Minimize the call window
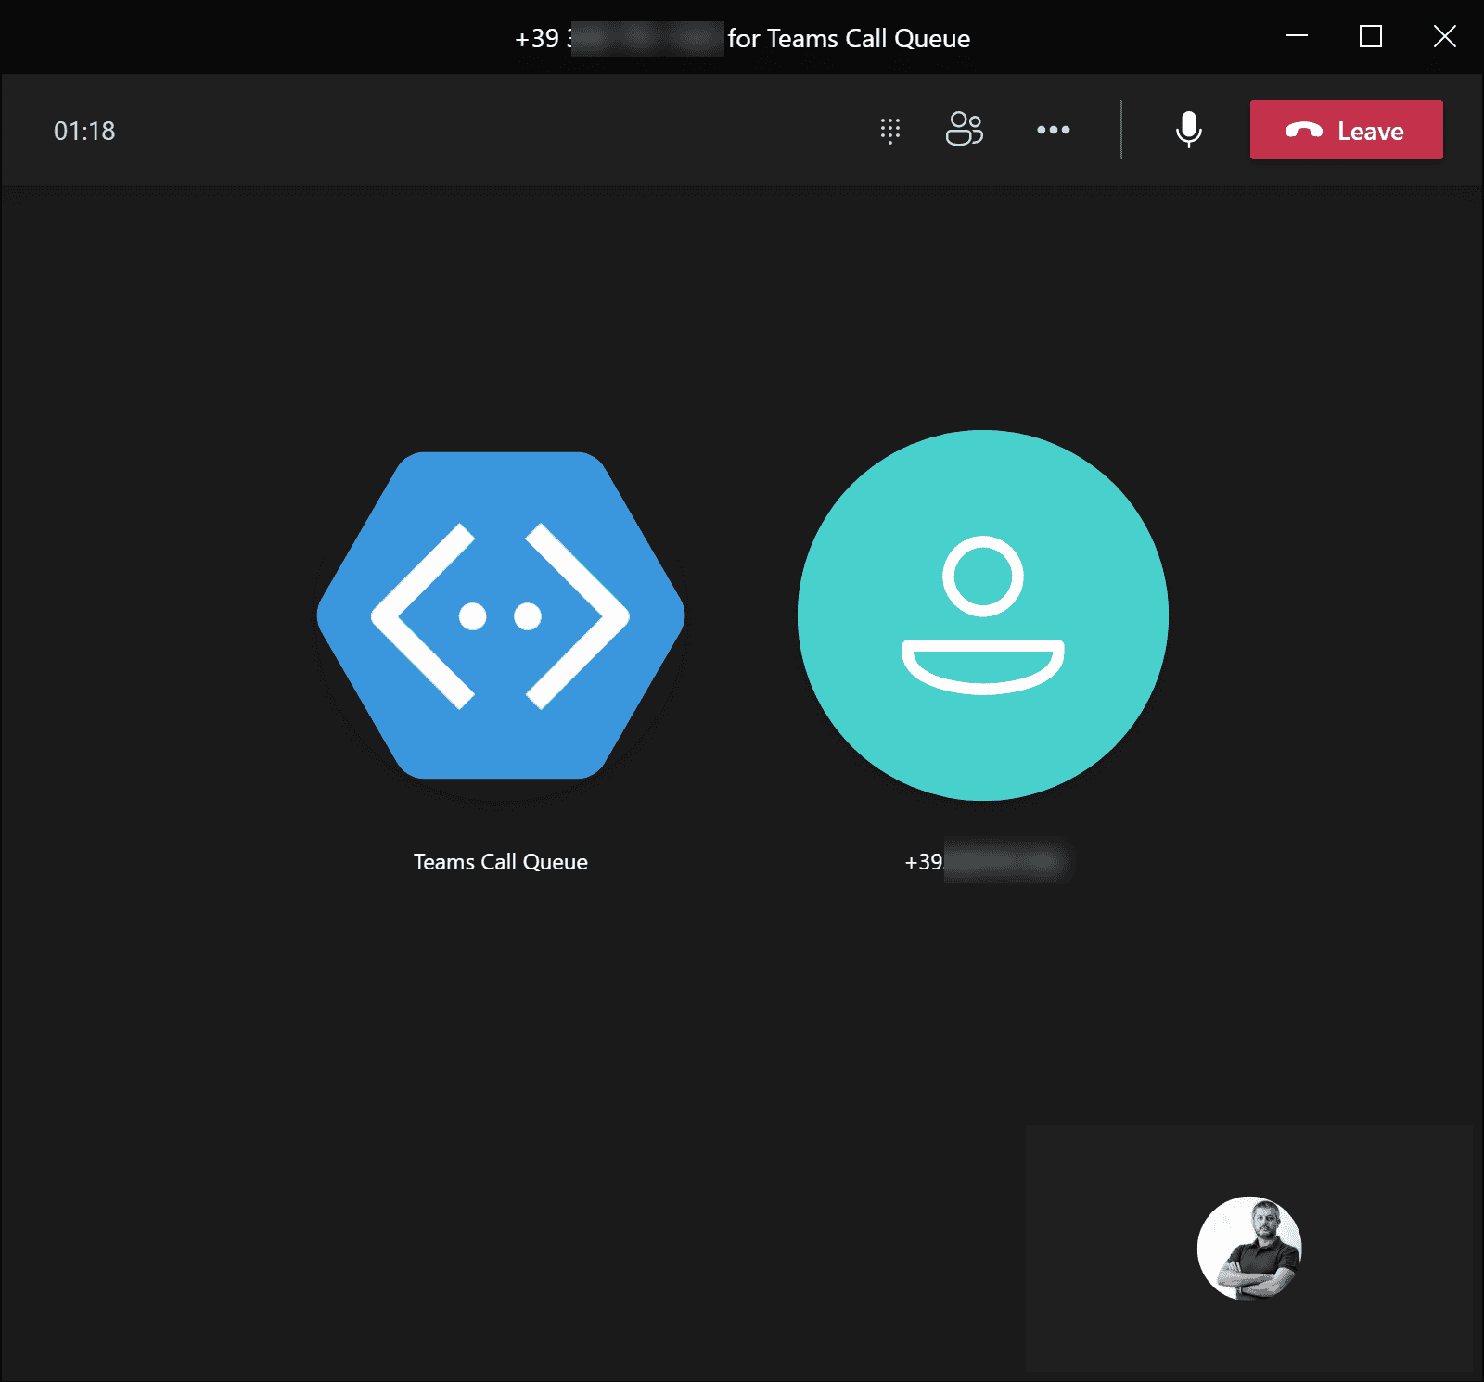This screenshot has width=1484, height=1382. click(1296, 37)
